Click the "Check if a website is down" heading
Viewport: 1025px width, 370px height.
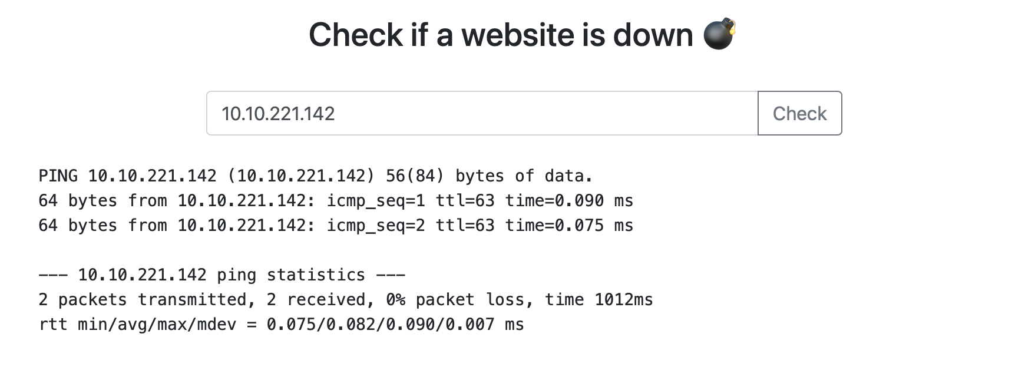point(501,35)
